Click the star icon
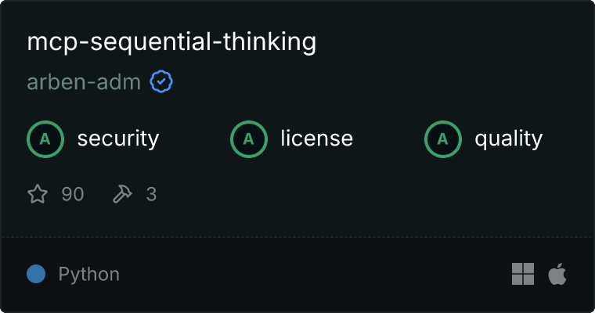This screenshot has height=313, width=595. [x=38, y=194]
